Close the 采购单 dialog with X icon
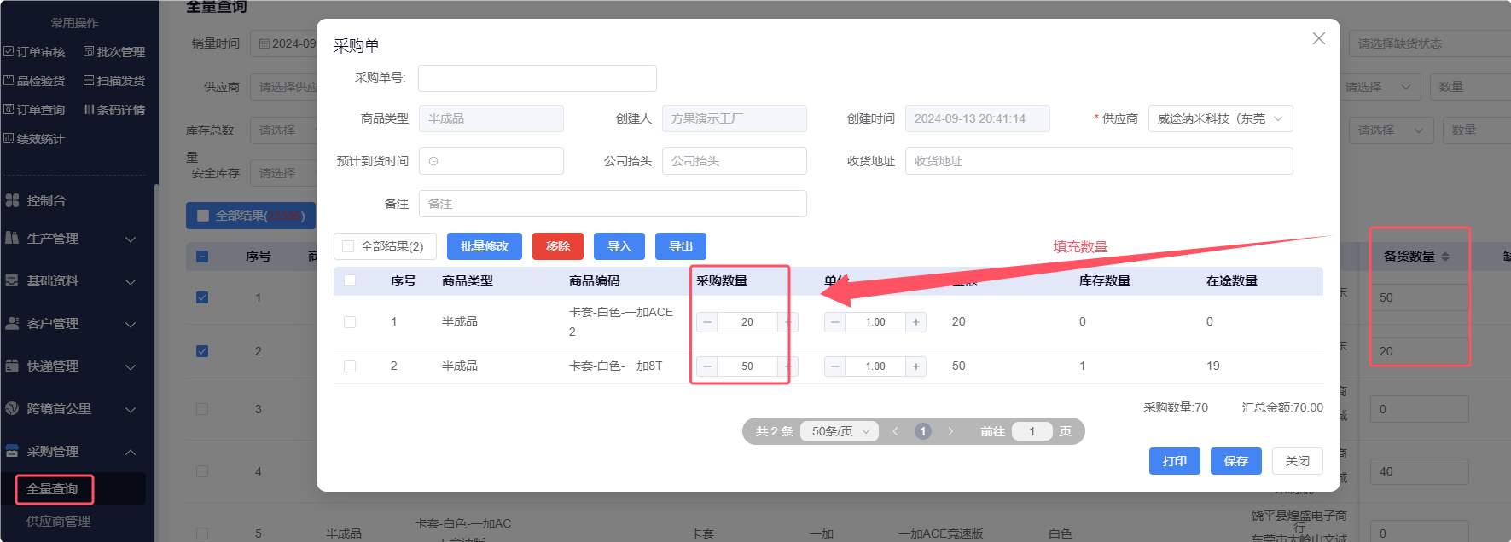1511x542 pixels. [x=1318, y=38]
